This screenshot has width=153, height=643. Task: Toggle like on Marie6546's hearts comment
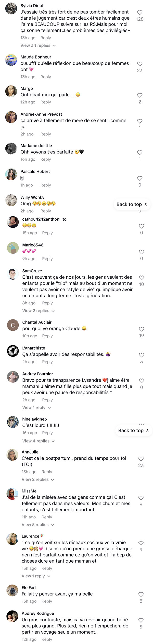(142, 252)
